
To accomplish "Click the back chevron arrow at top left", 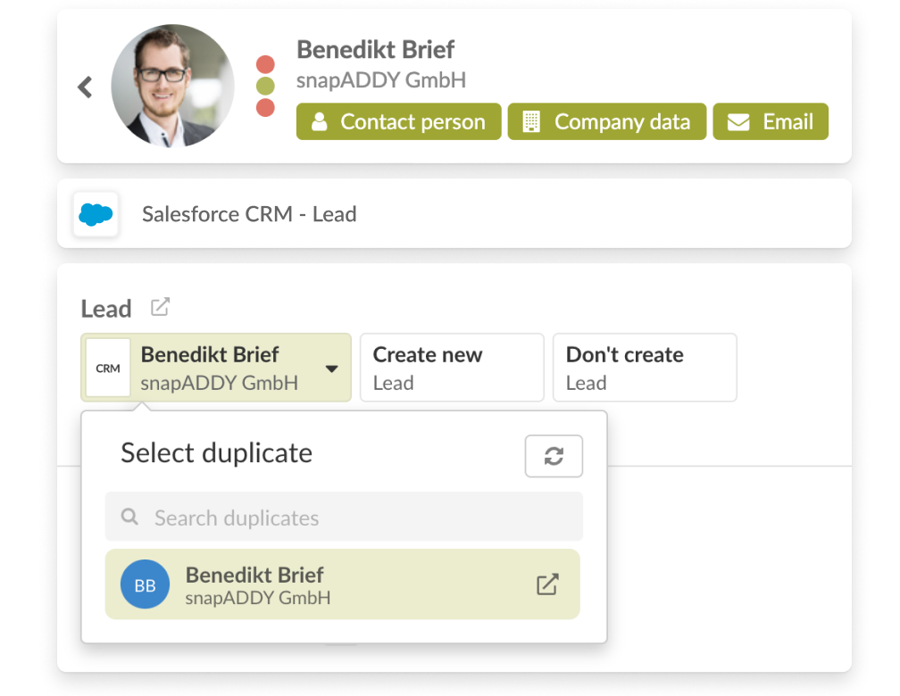I will point(85,87).
